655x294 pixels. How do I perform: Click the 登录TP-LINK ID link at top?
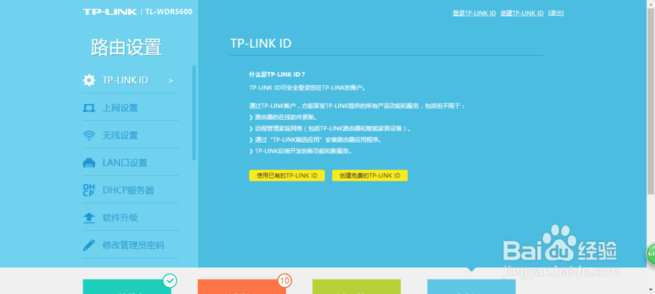474,13
